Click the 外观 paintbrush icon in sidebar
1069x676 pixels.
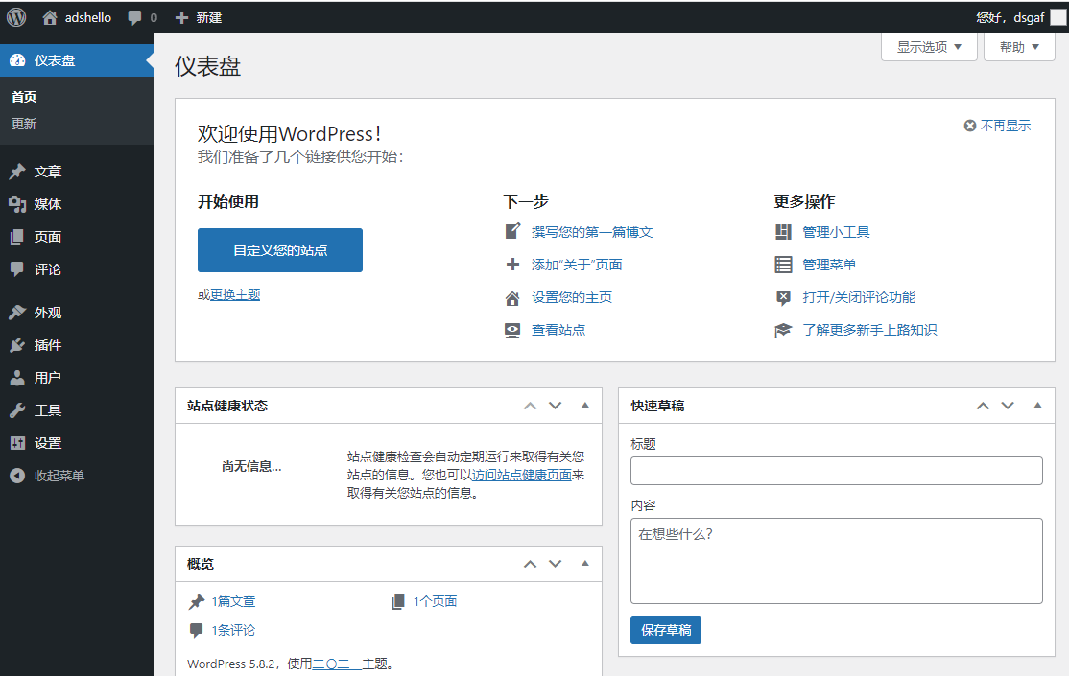[x=17, y=313]
